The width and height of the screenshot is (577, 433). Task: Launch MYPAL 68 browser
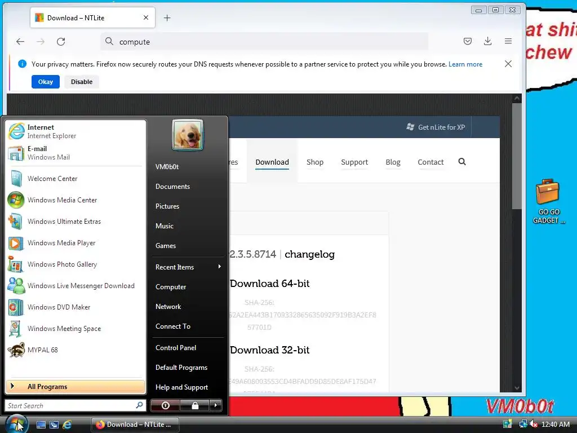(x=76, y=350)
